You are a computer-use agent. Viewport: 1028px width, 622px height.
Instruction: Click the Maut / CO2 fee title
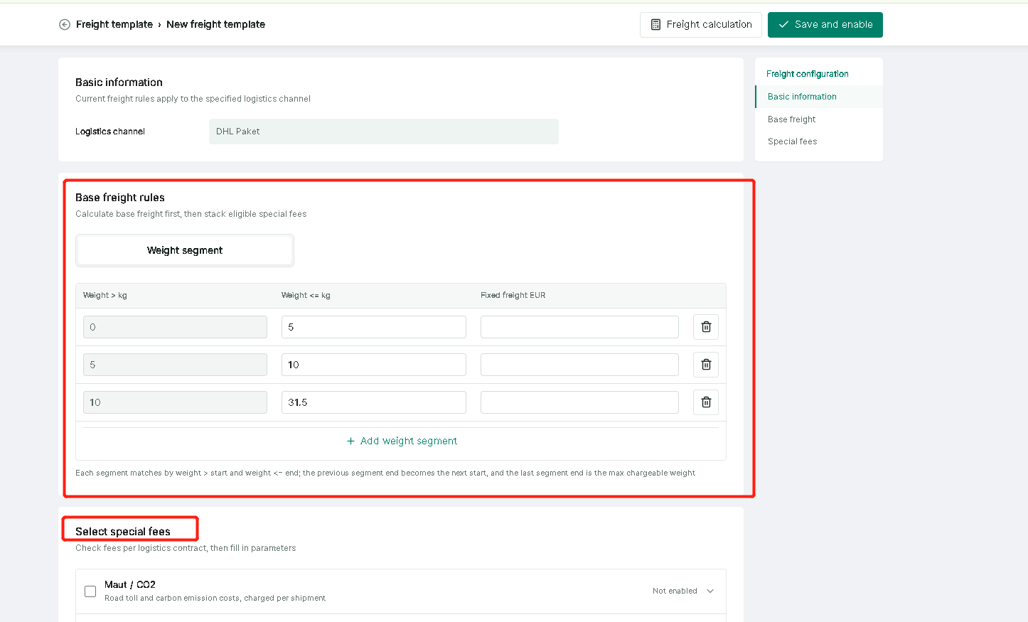pyautogui.click(x=130, y=585)
